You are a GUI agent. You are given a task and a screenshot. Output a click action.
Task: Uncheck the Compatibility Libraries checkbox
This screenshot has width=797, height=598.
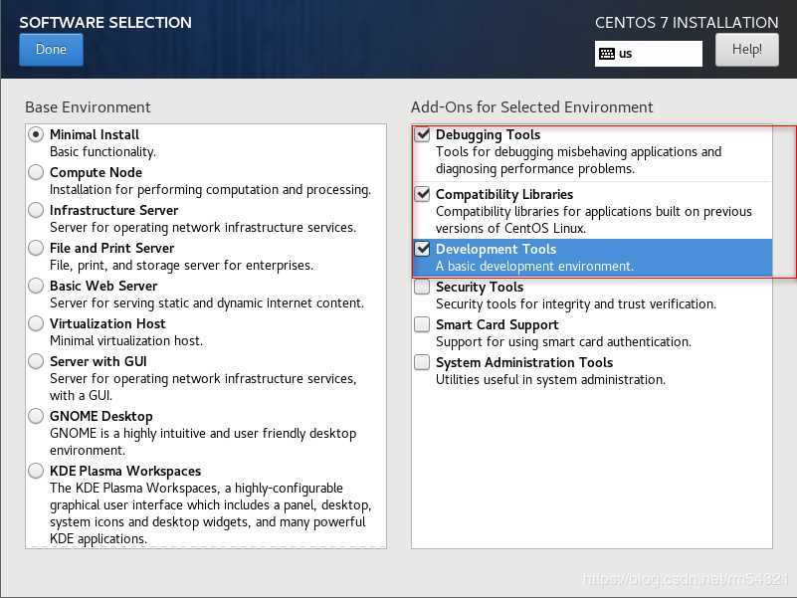click(422, 194)
